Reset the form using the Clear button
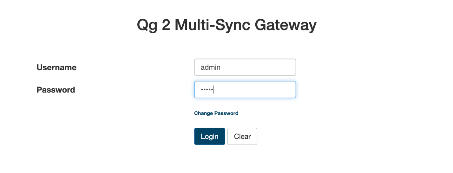This screenshot has height=173, width=453. [242, 136]
